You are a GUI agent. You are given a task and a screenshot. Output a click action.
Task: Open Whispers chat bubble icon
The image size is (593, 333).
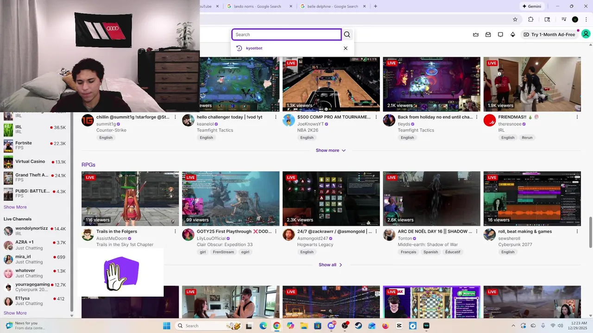500,34
